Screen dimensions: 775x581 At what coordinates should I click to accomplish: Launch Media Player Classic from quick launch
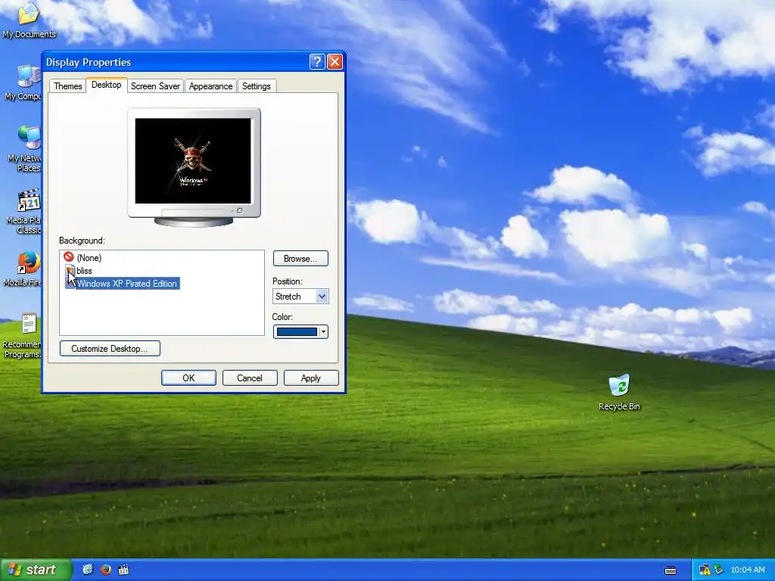[x=123, y=570]
